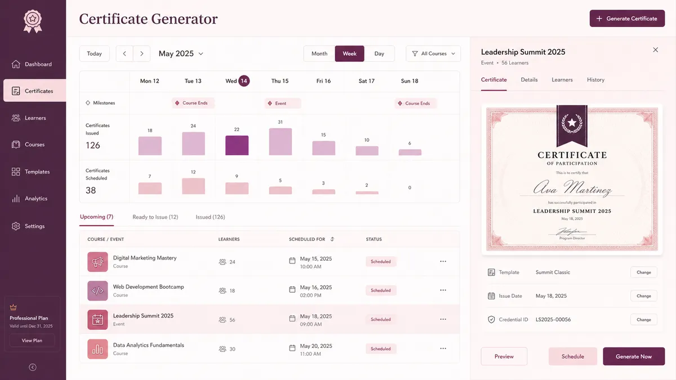Open more options for Data Analytics Fundamentals

coord(443,348)
